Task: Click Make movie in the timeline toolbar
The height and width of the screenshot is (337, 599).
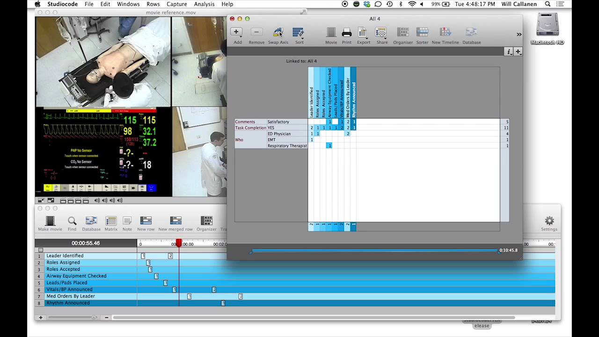Action: point(50,224)
